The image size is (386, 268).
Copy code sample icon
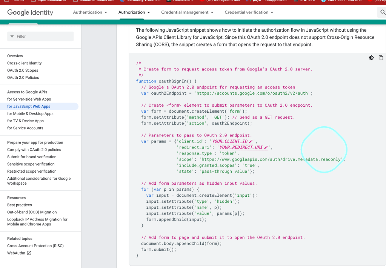point(381,58)
